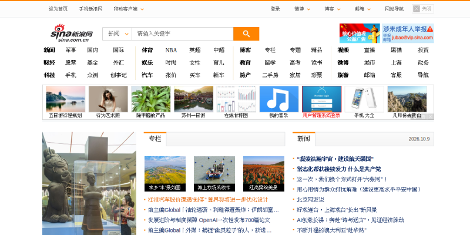
Task: Open 教育 navigation link
Action: 245,63
